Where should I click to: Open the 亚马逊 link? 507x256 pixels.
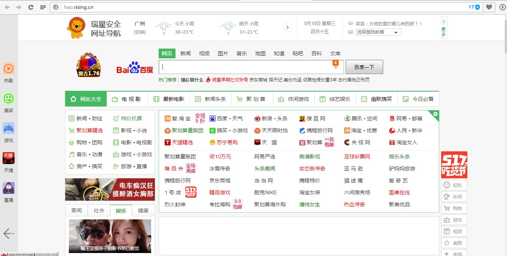tap(354, 169)
